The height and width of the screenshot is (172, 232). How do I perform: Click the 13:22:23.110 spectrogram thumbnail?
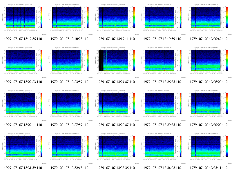click(x=23, y=62)
